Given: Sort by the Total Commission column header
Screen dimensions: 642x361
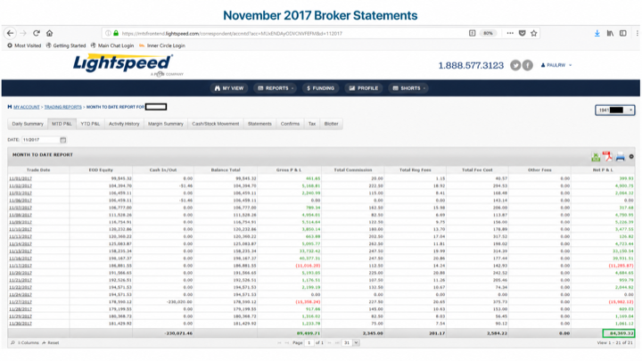Looking at the screenshot, I should pos(353,170).
